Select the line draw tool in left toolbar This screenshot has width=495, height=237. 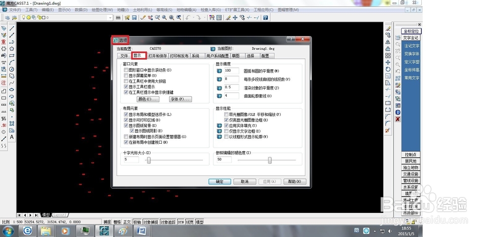coord(12,28)
